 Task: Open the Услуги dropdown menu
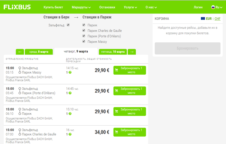tap(130, 7)
